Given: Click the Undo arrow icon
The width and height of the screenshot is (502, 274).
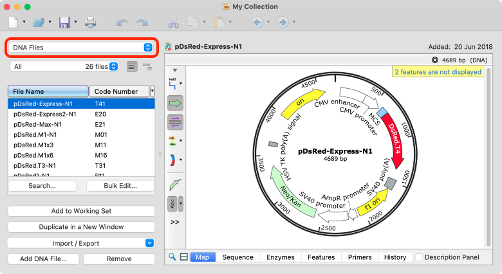Looking at the screenshot, I should [122, 23].
